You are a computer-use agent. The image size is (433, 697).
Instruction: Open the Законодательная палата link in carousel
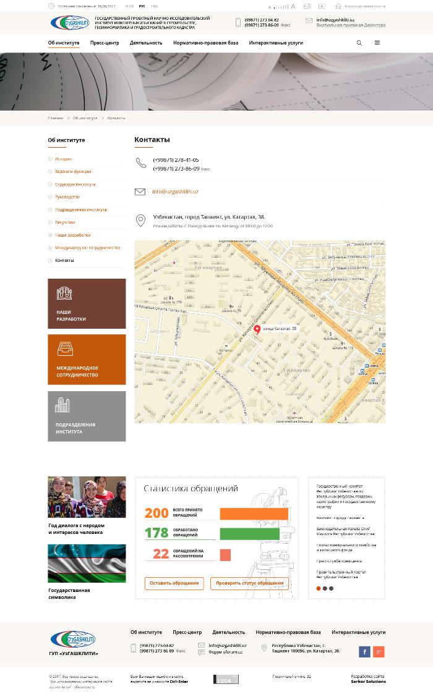[345, 531]
